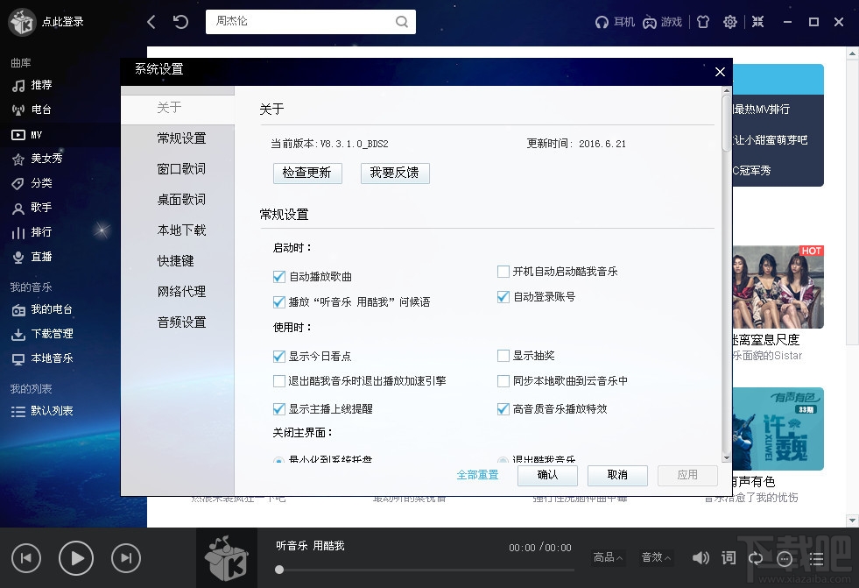Select the 本地下载 settings tab
859x588 pixels.
click(181, 230)
